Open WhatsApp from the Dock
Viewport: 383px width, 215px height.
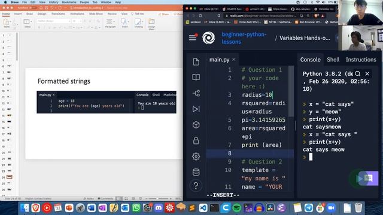(x=136, y=208)
